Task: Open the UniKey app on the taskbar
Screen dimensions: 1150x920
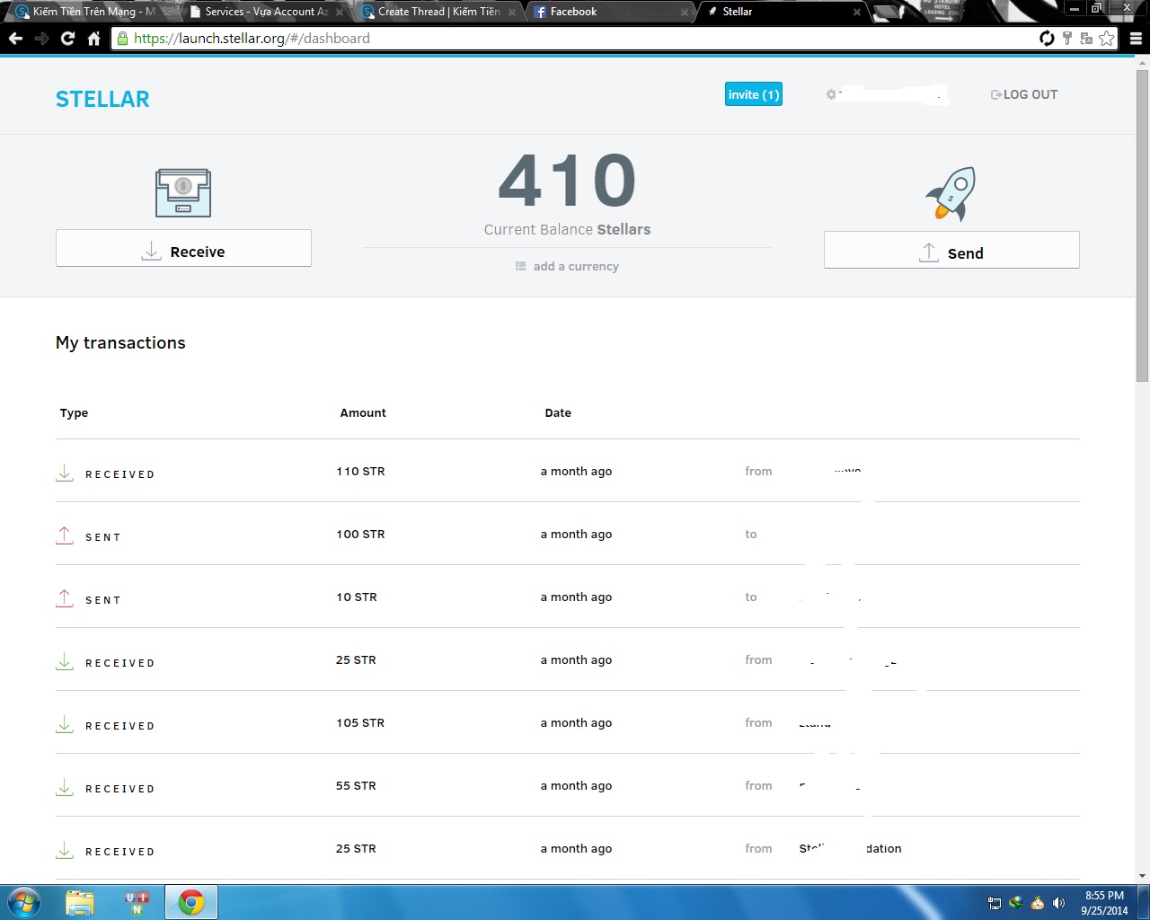Action: point(137,902)
